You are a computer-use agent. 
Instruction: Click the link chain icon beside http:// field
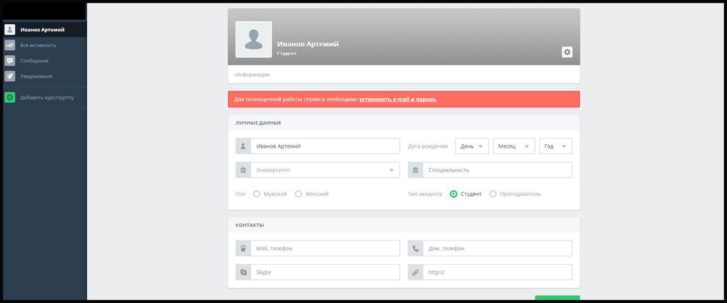click(415, 273)
